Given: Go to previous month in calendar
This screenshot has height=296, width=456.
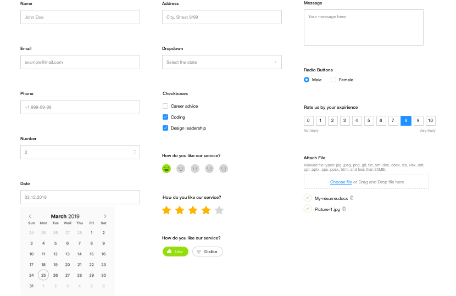Looking at the screenshot, I should click(x=30, y=216).
